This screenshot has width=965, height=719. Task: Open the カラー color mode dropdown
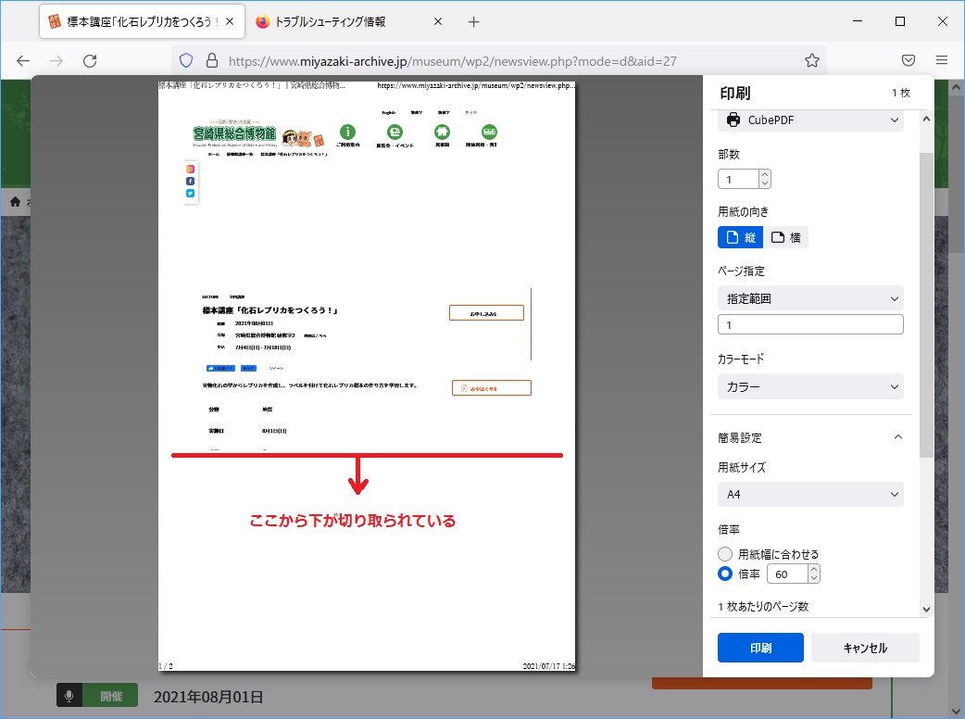coord(810,386)
